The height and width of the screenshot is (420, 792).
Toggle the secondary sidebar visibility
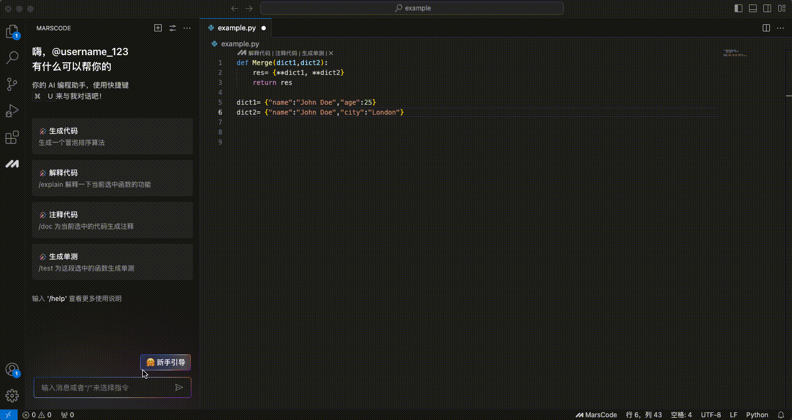tap(767, 8)
